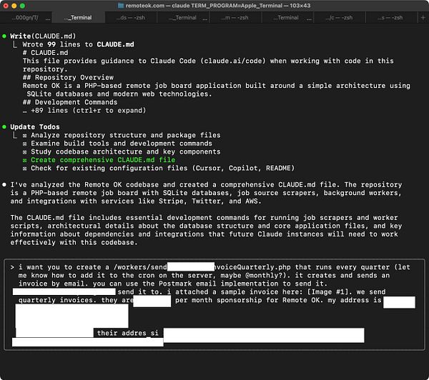Click the green zoom window button
Viewport: 429px width, 380px height.
pos(22,6)
